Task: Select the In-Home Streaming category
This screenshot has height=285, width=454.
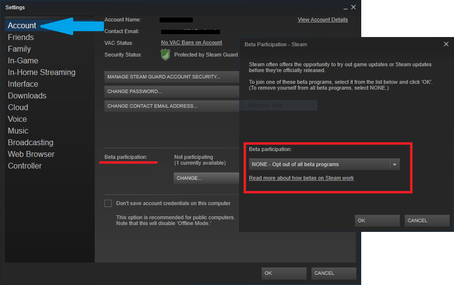Action: tap(41, 72)
